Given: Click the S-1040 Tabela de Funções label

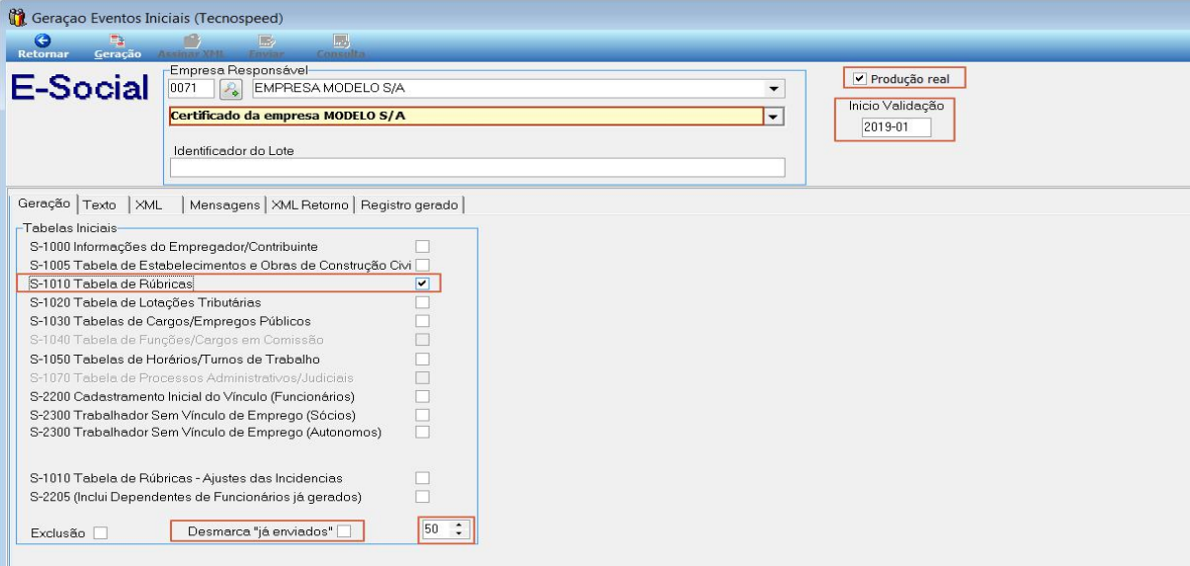Looking at the screenshot, I should (x=175, y=340).
